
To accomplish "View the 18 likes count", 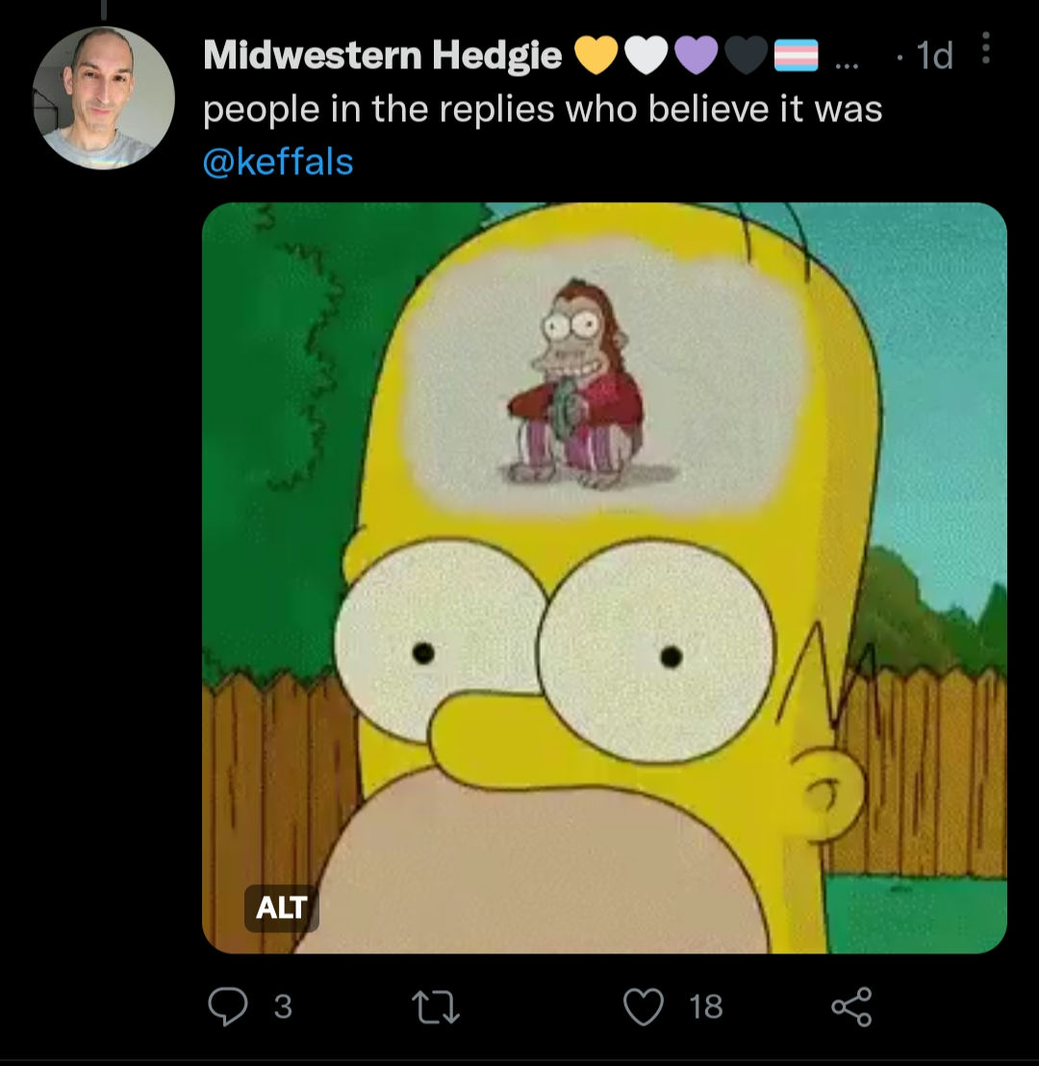I will point(705,1007).
